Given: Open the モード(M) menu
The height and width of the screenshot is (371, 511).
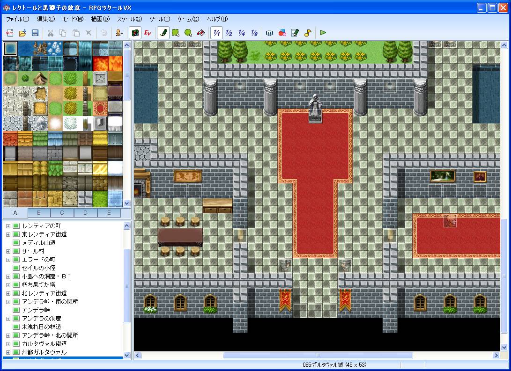Looking at the screenshot, I should tap(73, 19).
